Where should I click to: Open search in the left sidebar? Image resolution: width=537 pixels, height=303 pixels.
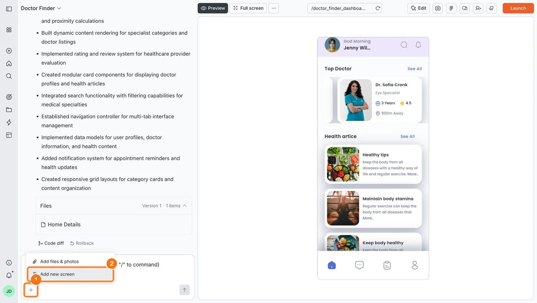(9, 76)
